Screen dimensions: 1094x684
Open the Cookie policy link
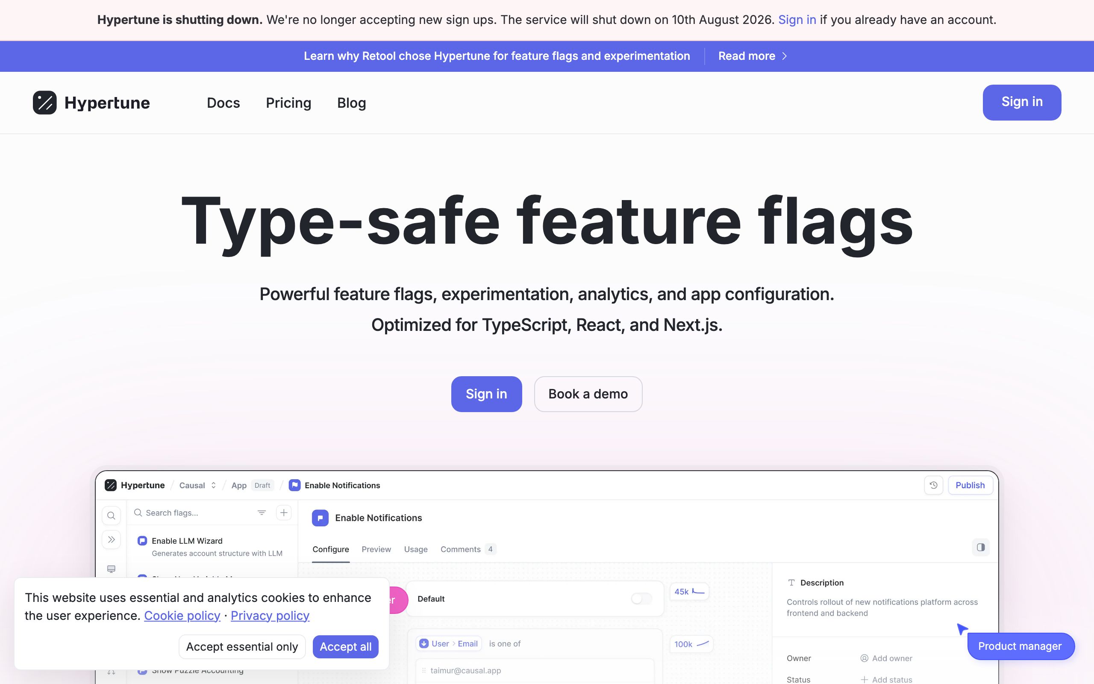[182, 616]
